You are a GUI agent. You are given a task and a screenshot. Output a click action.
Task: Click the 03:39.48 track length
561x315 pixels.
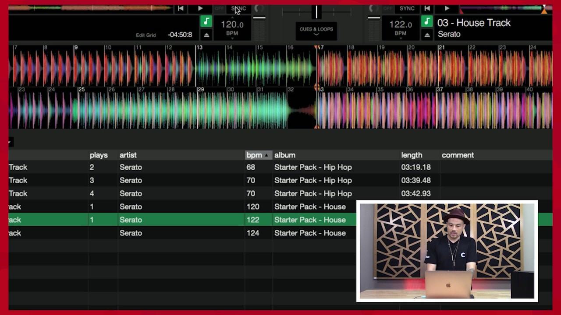click(x=416, y=180)
